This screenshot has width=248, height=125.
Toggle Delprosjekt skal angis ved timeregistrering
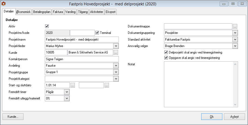(x=166, y=52)
